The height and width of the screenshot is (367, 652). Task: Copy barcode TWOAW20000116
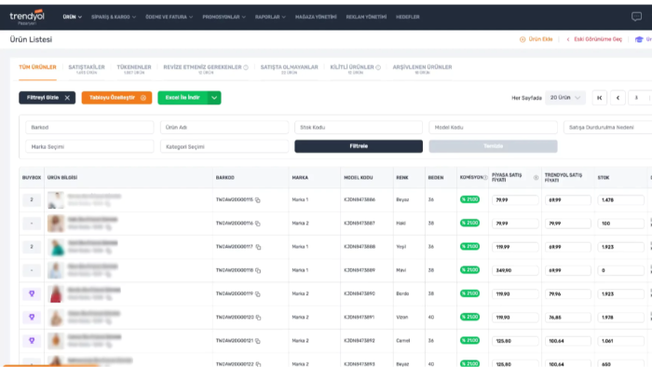[x=258, y=224]
